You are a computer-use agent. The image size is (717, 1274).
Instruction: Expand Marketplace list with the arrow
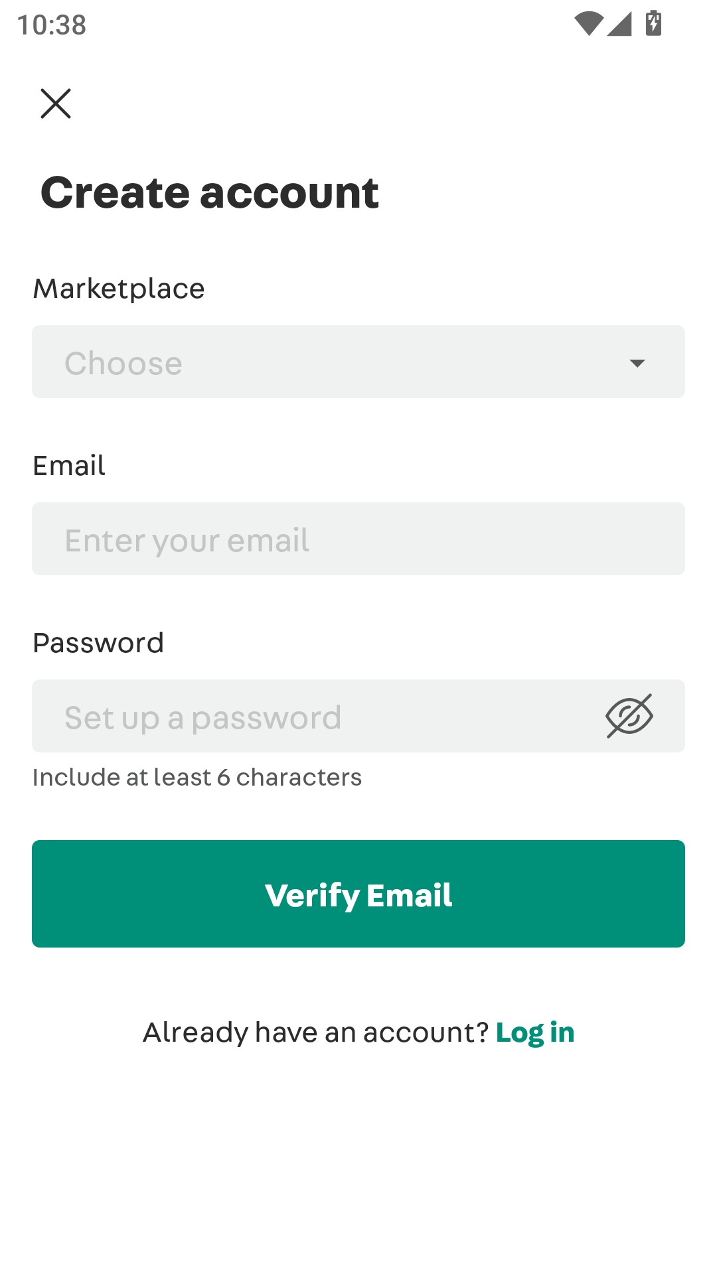pos(637,363)
